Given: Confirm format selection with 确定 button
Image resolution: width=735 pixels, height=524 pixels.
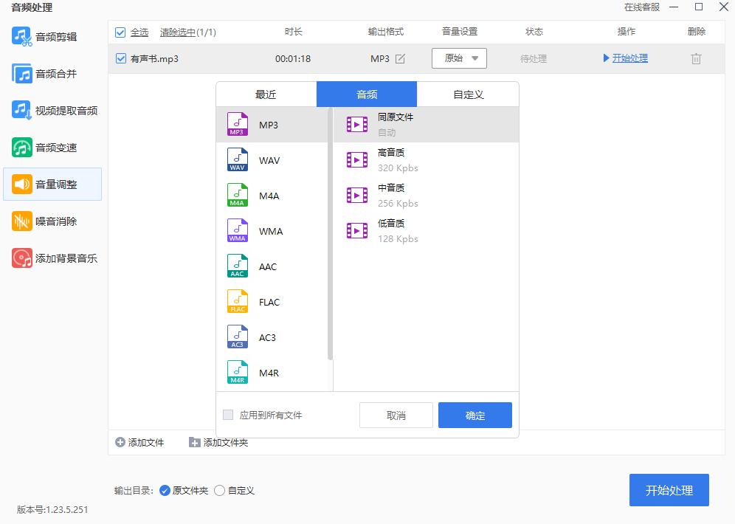Looking at the screenshot, I should (x=475, y=415).
